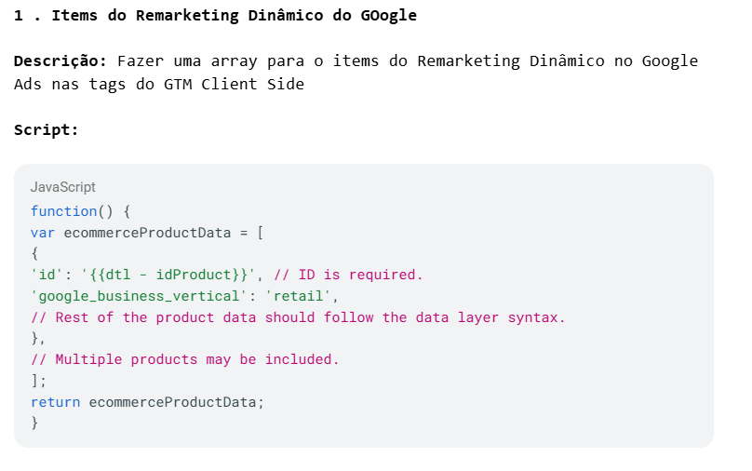The image size is (752, 471).
Task: Click the 'JavaScript' language label in code block
Action: tap(63, 187)
